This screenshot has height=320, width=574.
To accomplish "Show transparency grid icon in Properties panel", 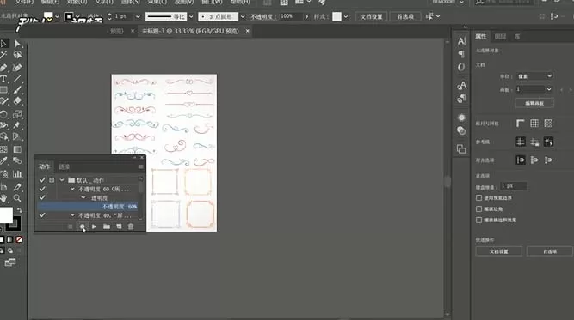I will click(548, 124).
